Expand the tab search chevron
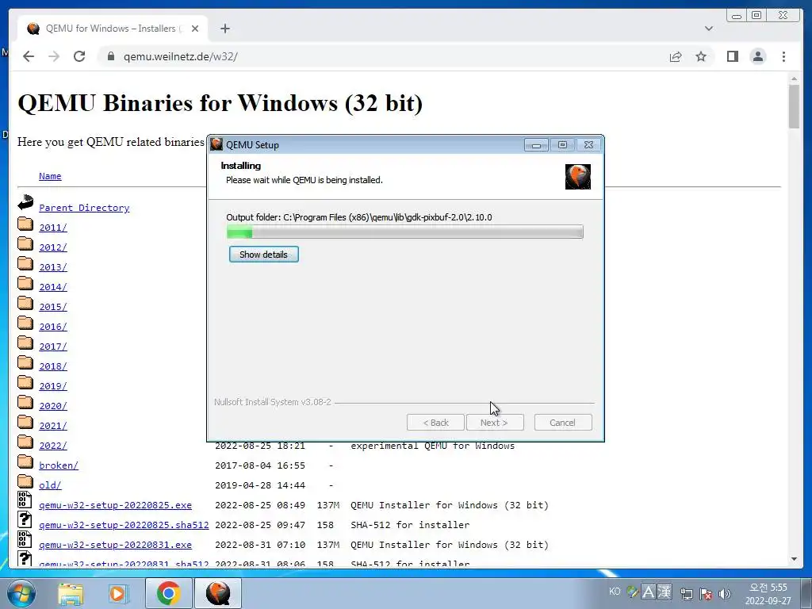812x609 pixels. click(708, 29)
